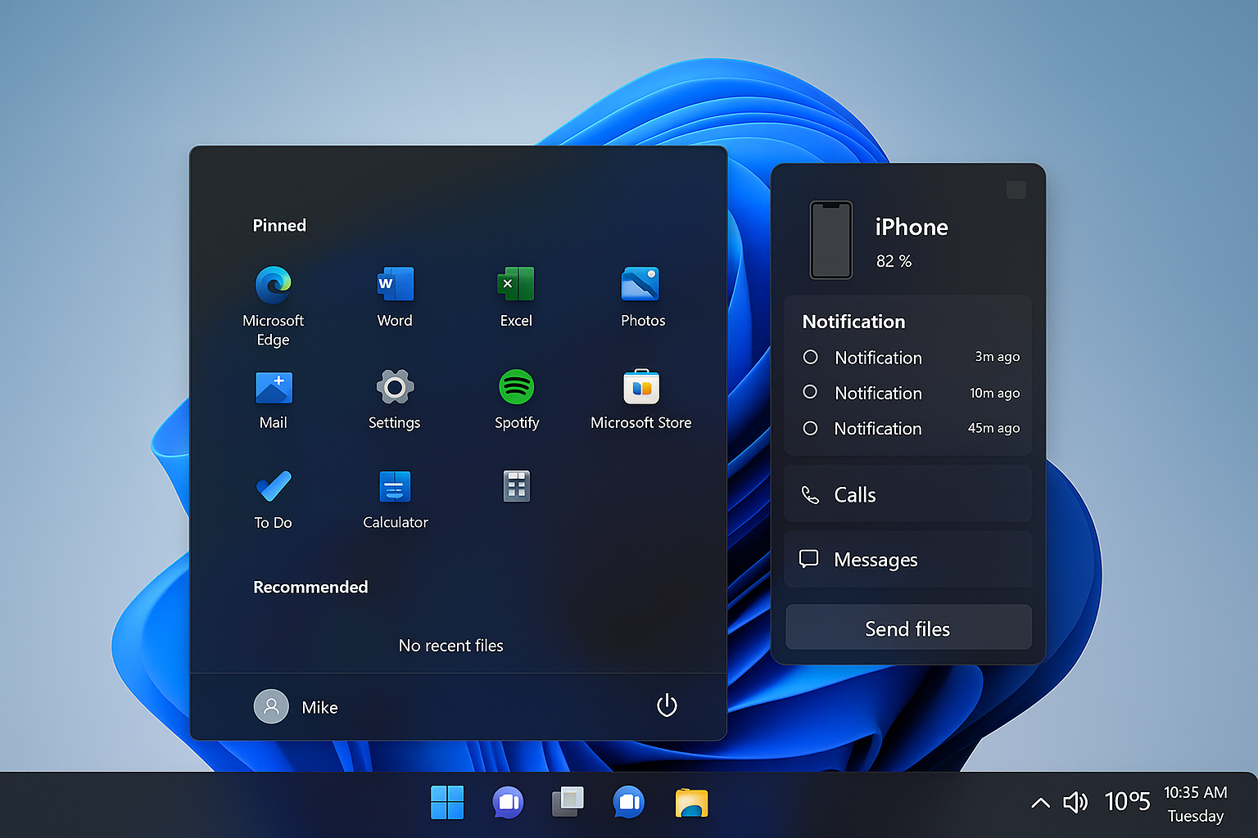Screen dimensions: 1258x838
Task: Open File Explorer from the taskbar
Action: 691,803
